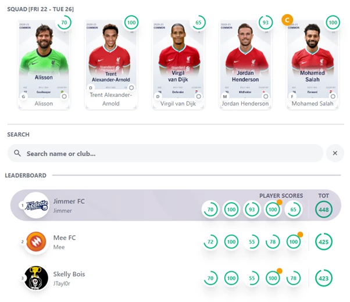Toggle the radio circle on Alisson's card
The height and width of the screenshot is (302, 350).
point(65,96)
